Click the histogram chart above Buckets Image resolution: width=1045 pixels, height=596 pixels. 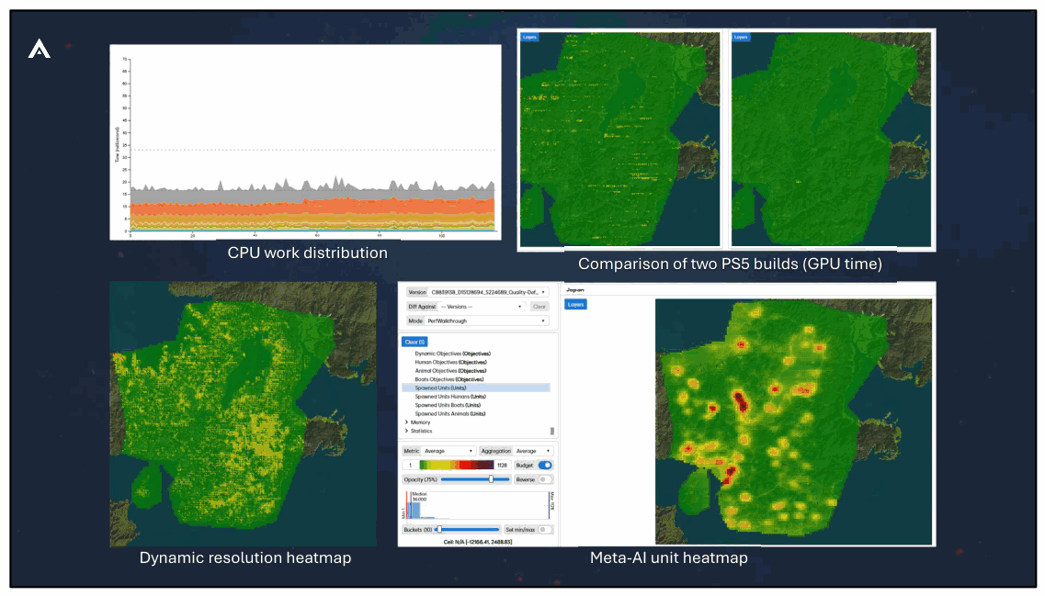(x=477, y=505)
